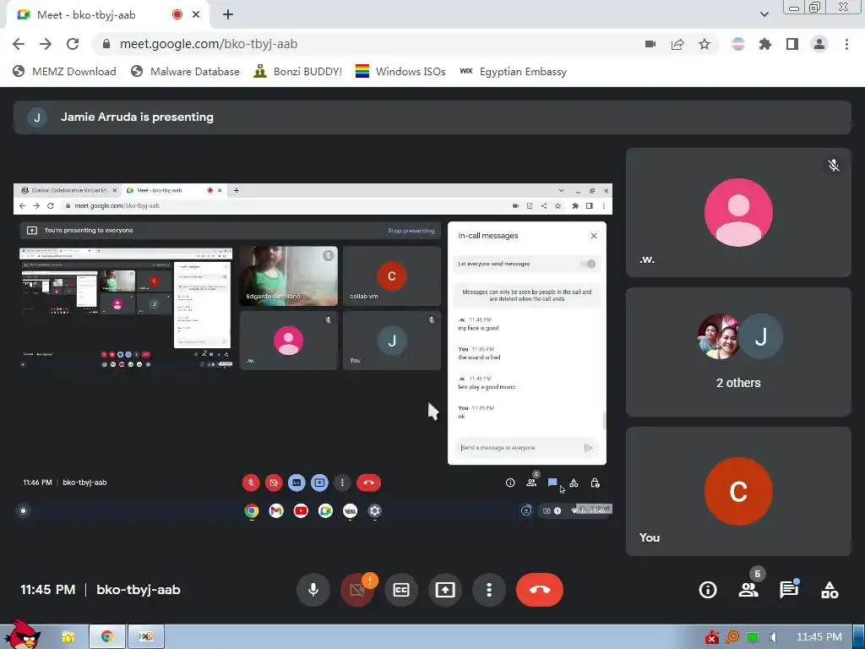The image size is (865, 649).
Task: Open Bonzi BUDDY! bookmark
Action: 298,71
